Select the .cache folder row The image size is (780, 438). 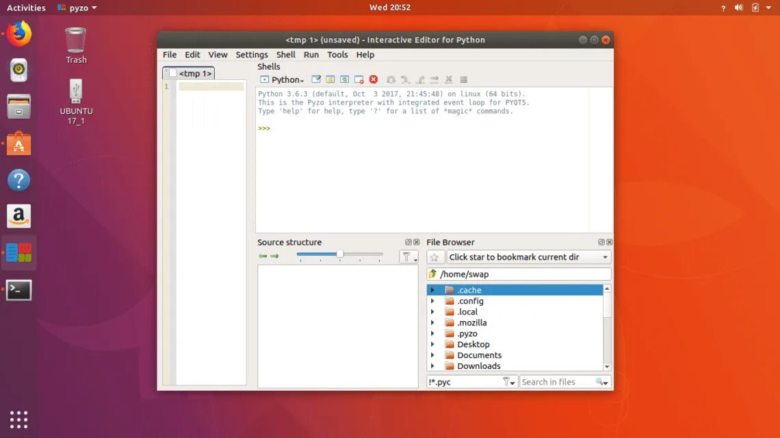(515, 290)
